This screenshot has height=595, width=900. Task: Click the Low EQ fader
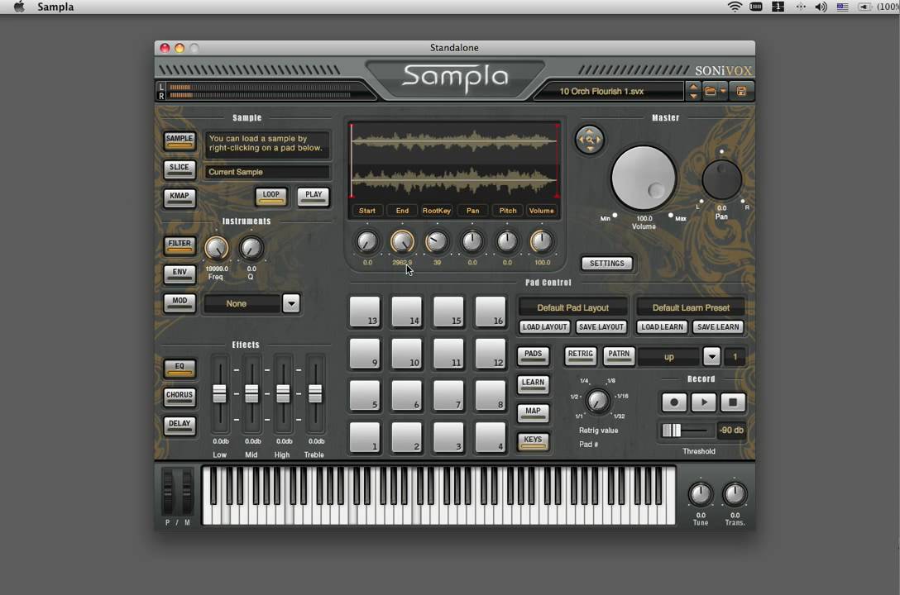pyautogui.click(x=219, y=394)
